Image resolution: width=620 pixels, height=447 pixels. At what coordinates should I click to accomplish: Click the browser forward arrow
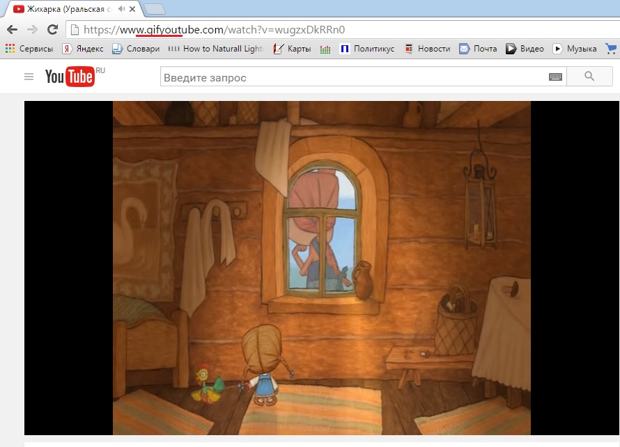tap(32, 29)
